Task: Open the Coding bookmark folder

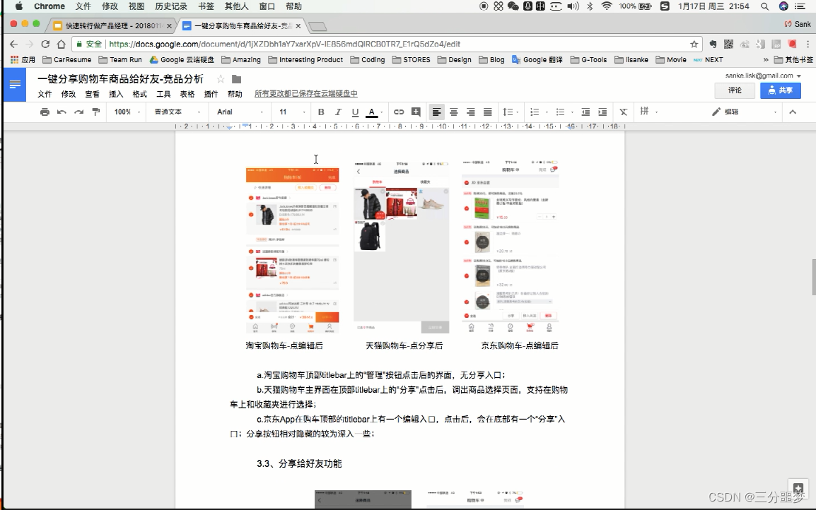Action: 368,60
